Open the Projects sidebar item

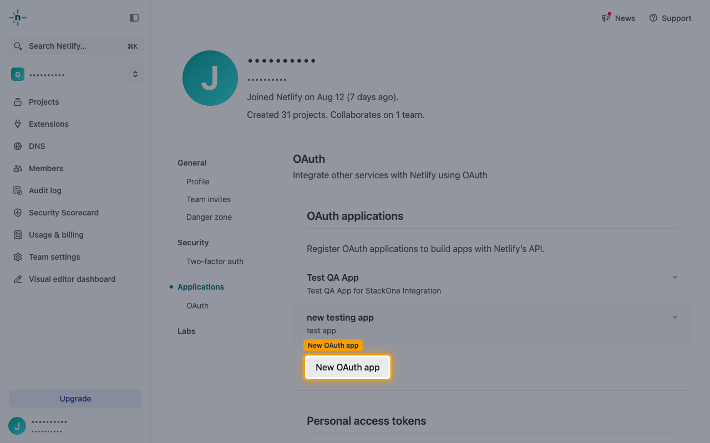75,102
